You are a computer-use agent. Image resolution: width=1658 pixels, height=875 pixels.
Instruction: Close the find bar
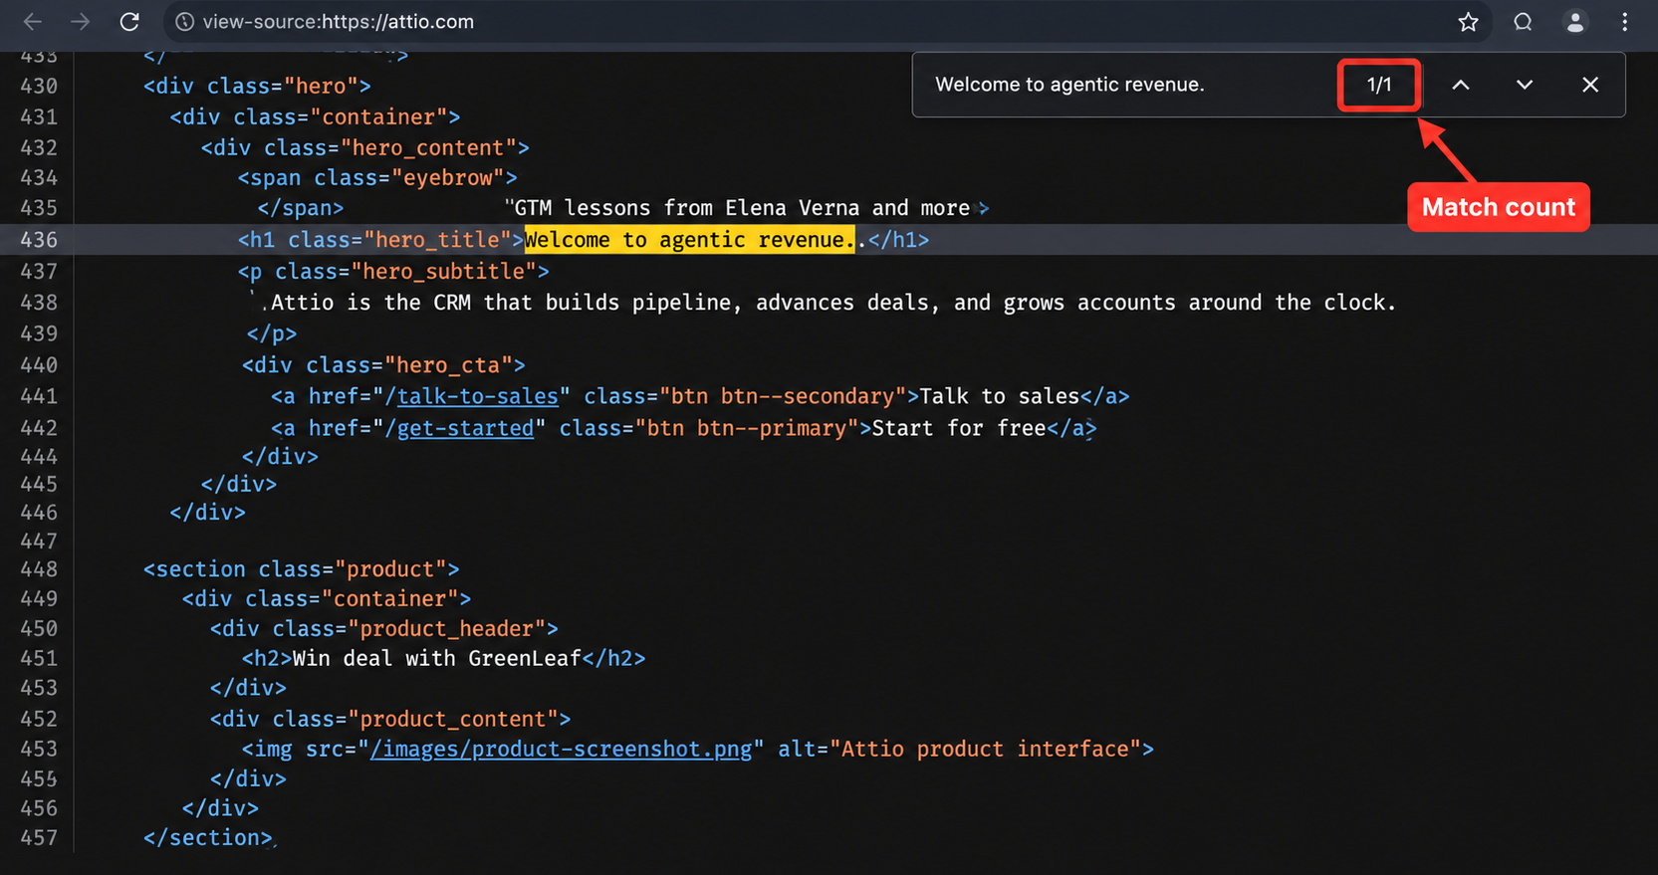1590,85
